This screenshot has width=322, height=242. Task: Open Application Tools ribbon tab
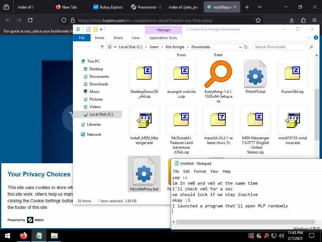pyautogui.click(x=163, y=38)
